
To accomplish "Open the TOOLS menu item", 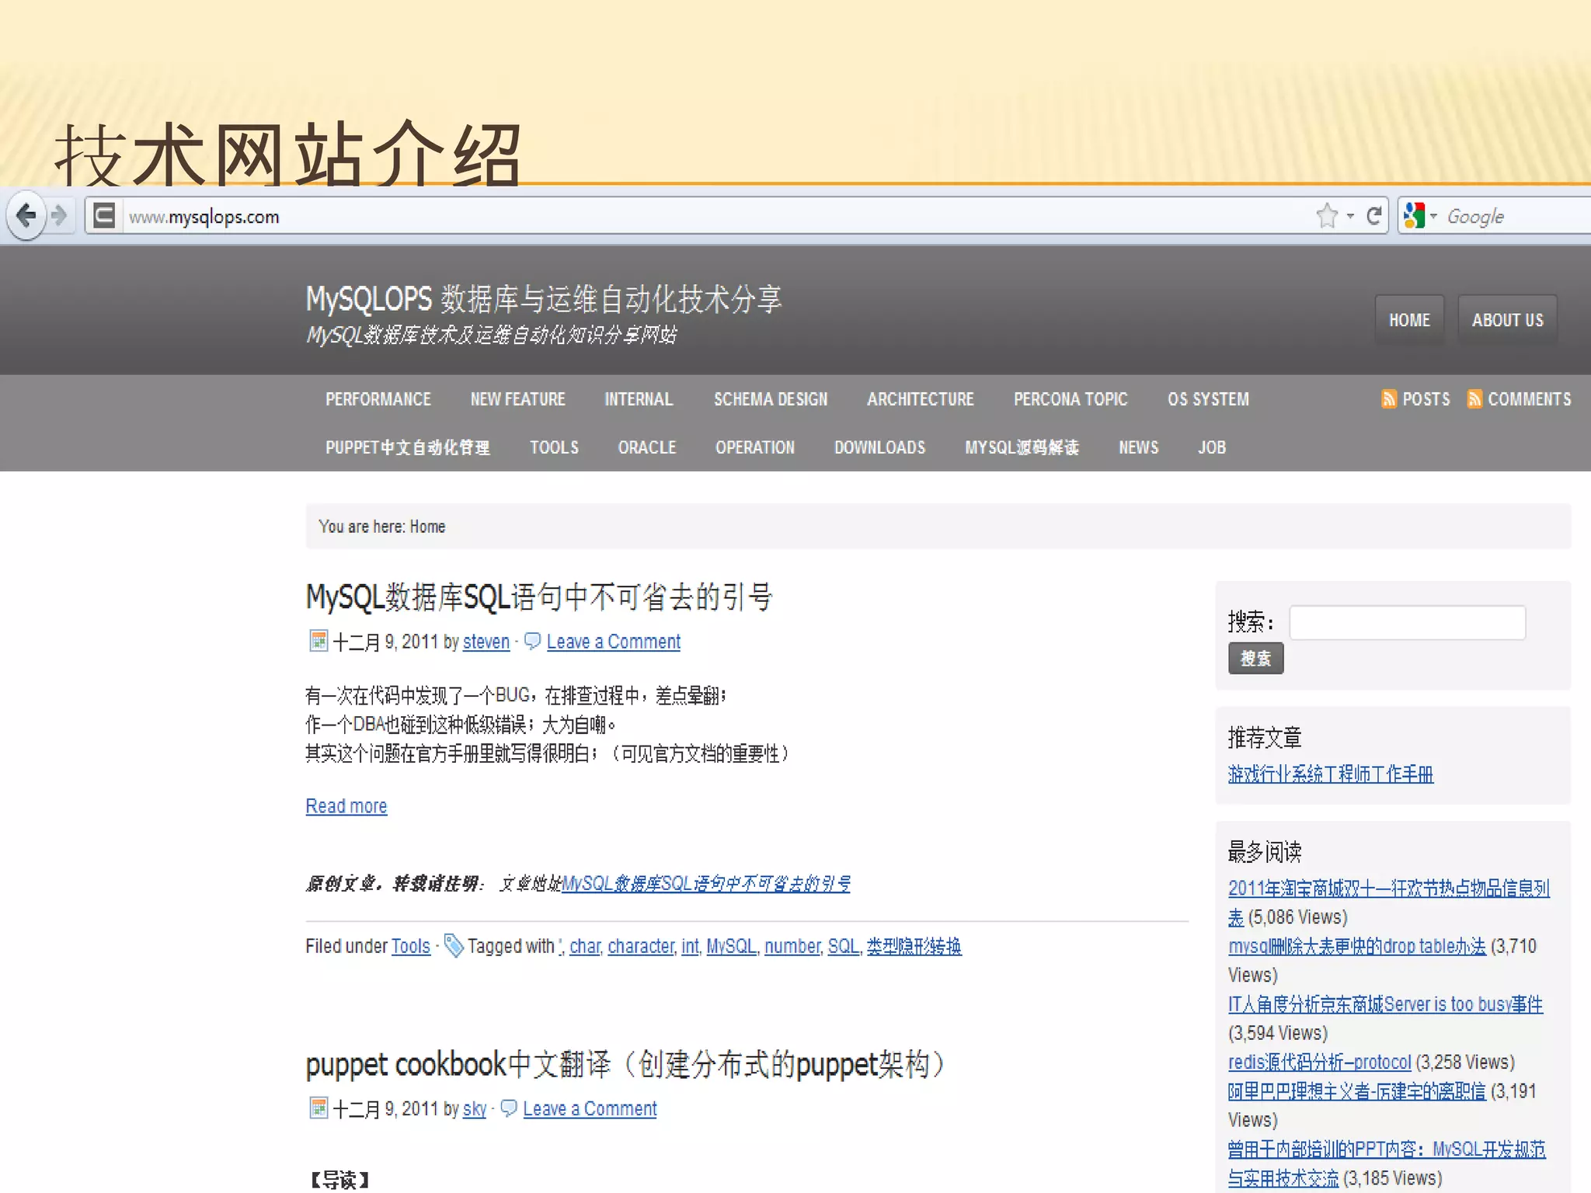I will click(x=554, y=447).
